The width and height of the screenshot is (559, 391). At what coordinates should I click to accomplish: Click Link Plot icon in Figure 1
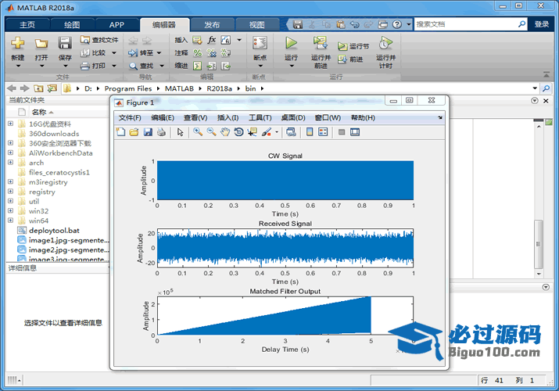click(292, 132)
